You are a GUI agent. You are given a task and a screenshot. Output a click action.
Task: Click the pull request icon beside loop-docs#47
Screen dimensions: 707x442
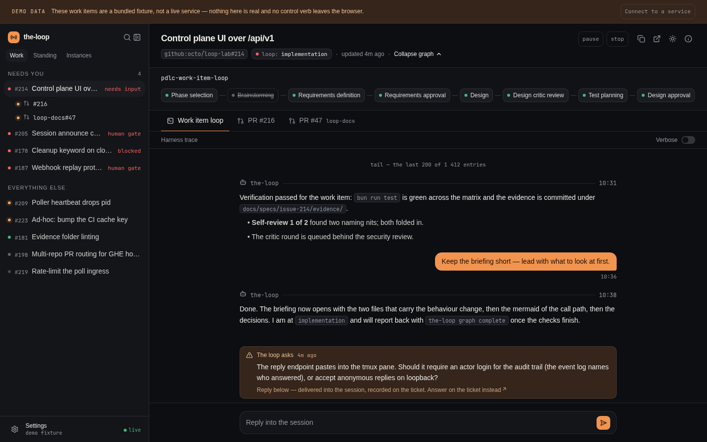[27, 117]
